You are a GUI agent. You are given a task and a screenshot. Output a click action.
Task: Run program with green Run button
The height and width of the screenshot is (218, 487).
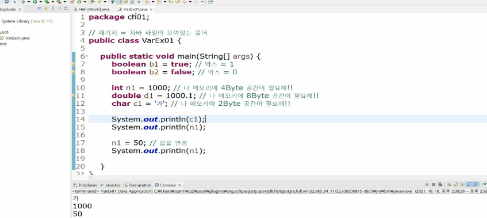34,2
